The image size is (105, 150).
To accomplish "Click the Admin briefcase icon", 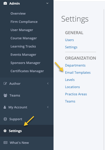I will pos(5,3).
